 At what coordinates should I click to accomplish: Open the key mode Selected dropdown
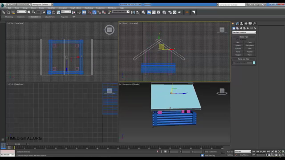click(243, 152)
